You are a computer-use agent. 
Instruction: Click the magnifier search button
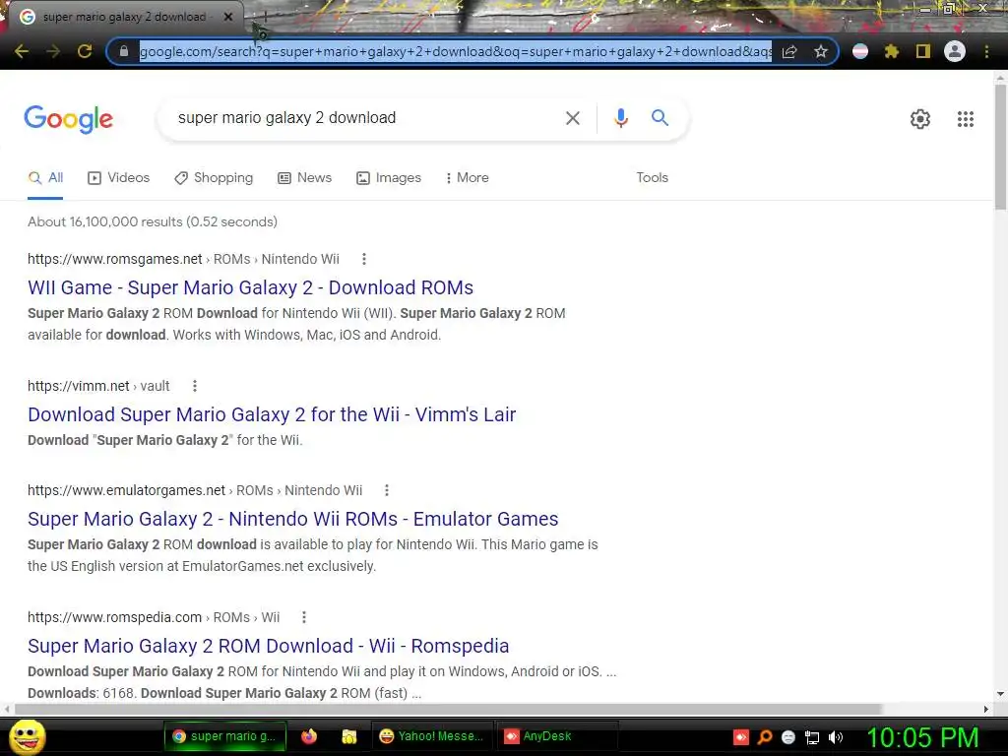(x=661, y=118)
